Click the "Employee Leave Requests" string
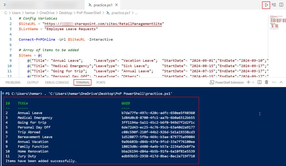The width and height of the screenshot is (286, 166). pyautogui.click(x=71, y=29)
